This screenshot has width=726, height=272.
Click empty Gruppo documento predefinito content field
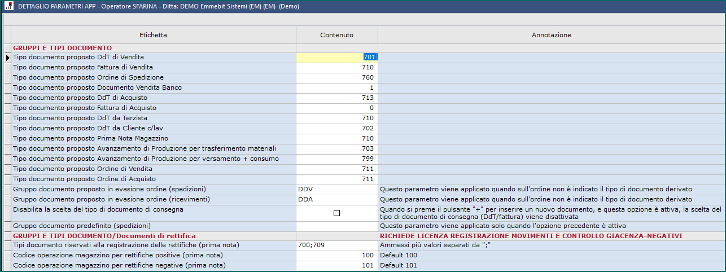pos(336,226)
